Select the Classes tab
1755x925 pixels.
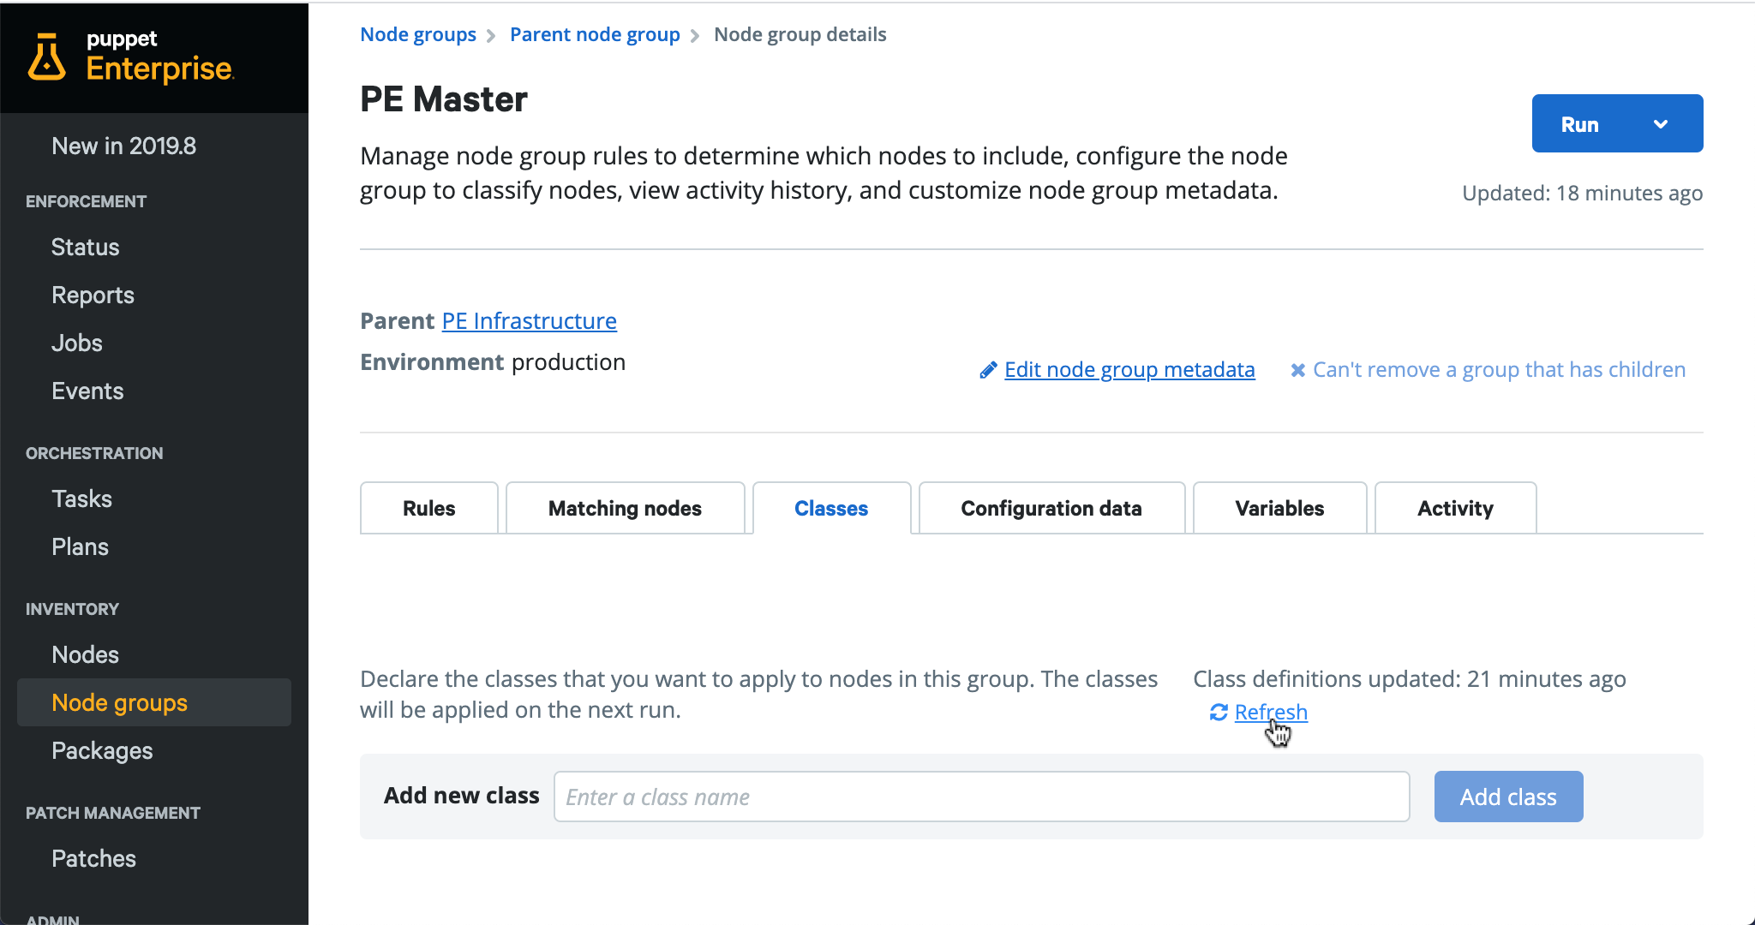click(831, 508)
